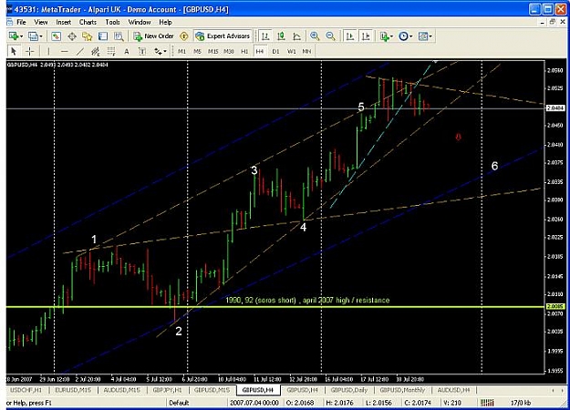Open the File menu
This screenshot has height=410, width=570.
click(x=21, y=22)
